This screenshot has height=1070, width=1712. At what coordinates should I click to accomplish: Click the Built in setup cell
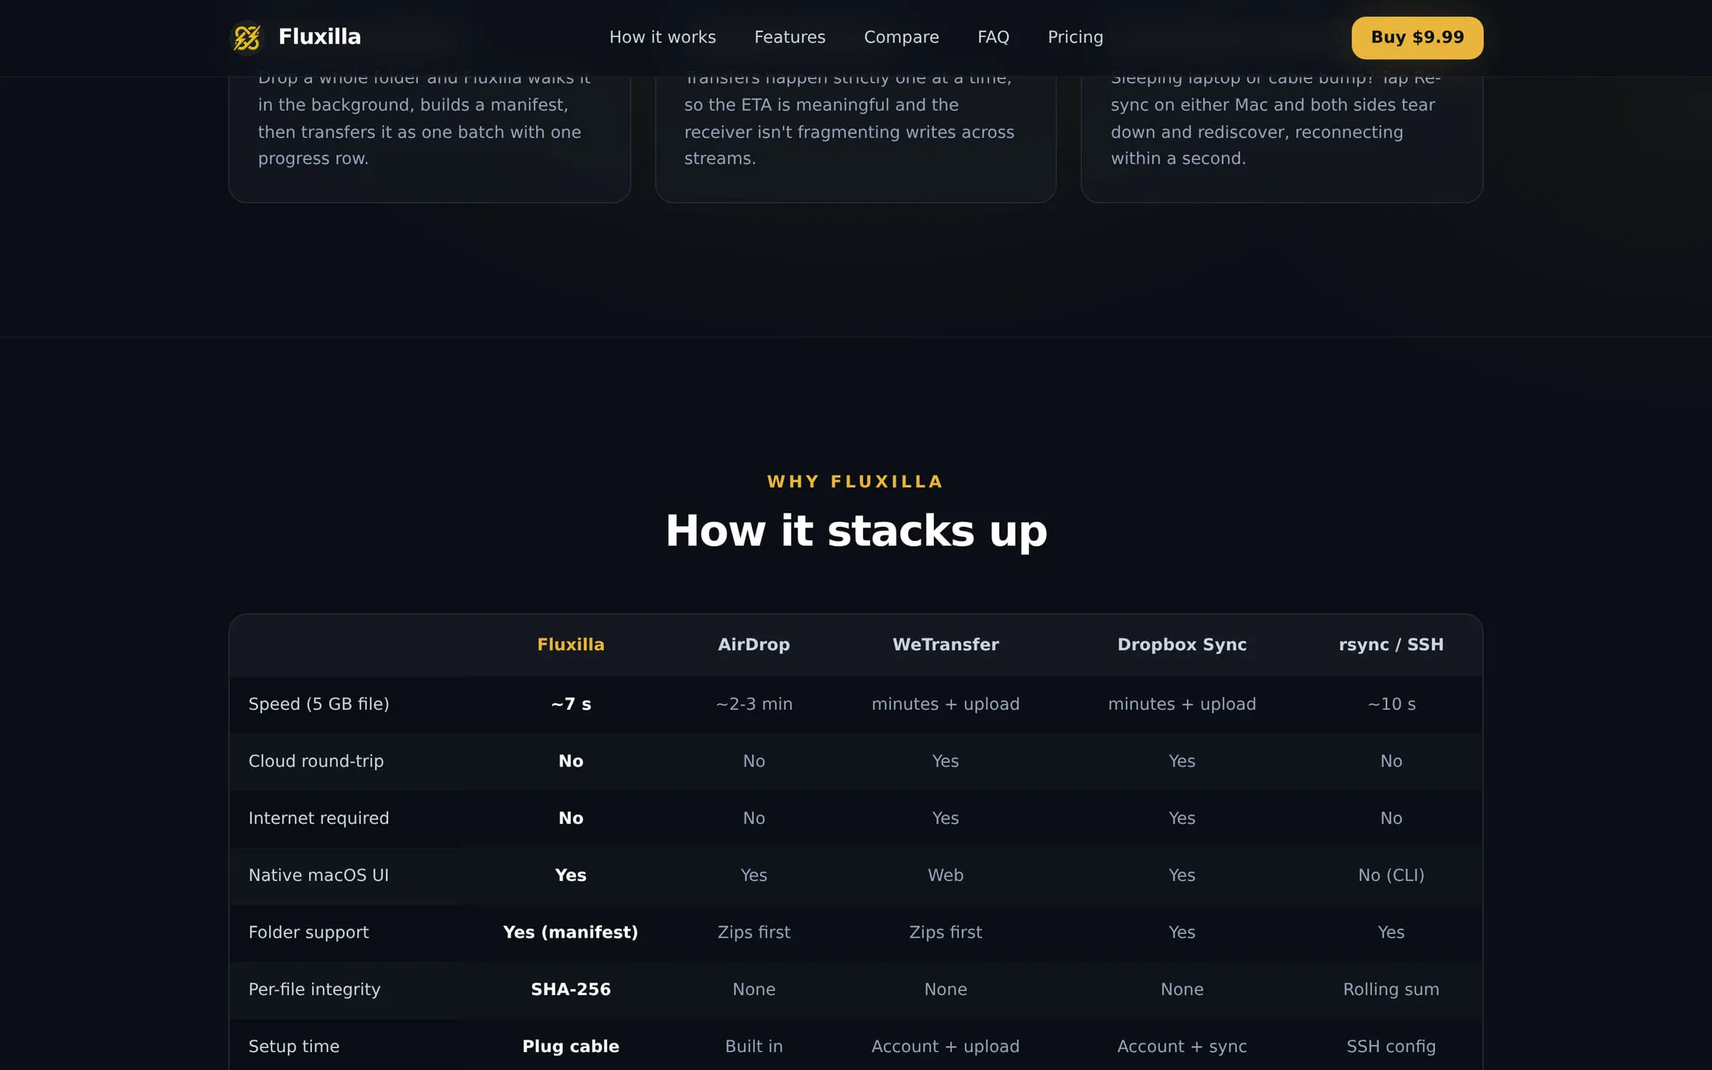[x=753, y=1047]
